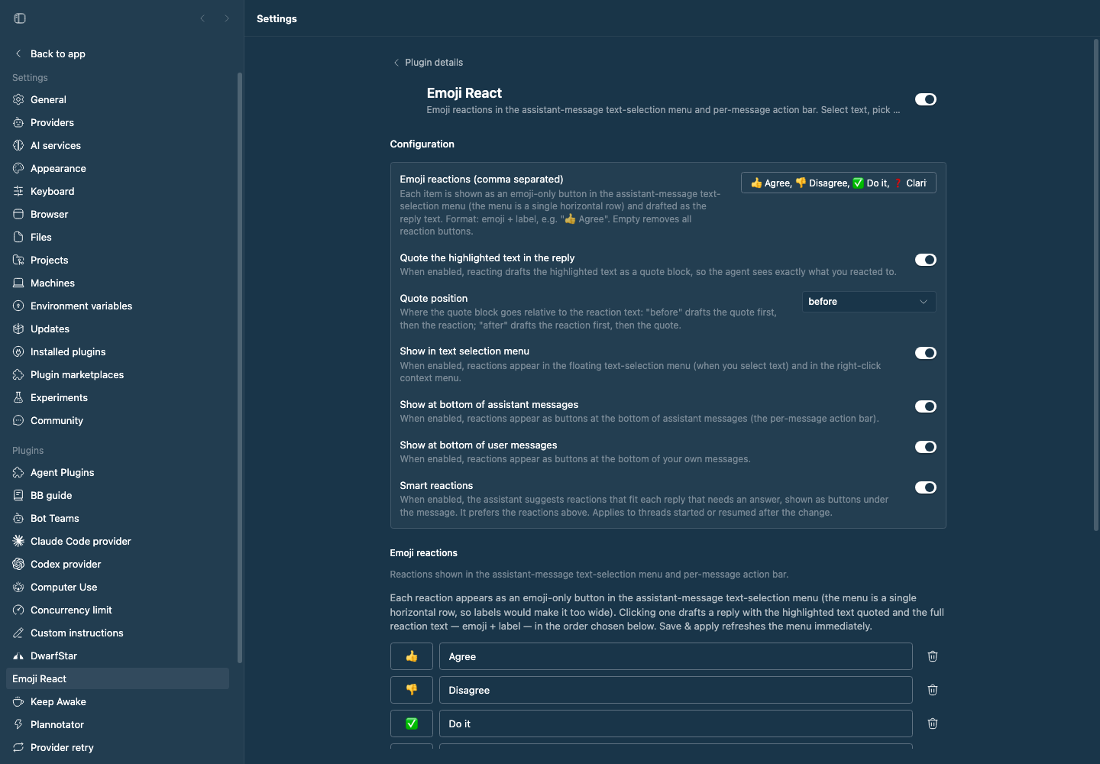Image resolution: width=1100 pixels, height=764 pixels.
Task: Click the navigate back arrow
Action: point(202,18)
